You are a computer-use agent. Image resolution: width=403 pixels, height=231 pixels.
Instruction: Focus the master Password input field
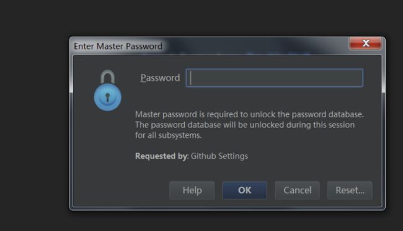tap(275, 78)
